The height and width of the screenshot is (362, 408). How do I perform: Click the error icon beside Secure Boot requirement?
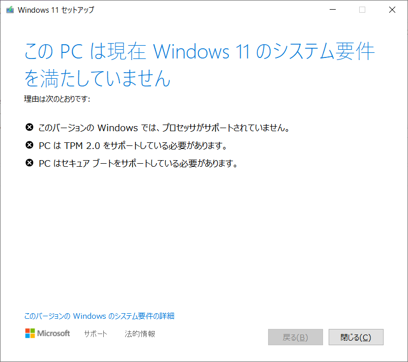pos(30,163)
